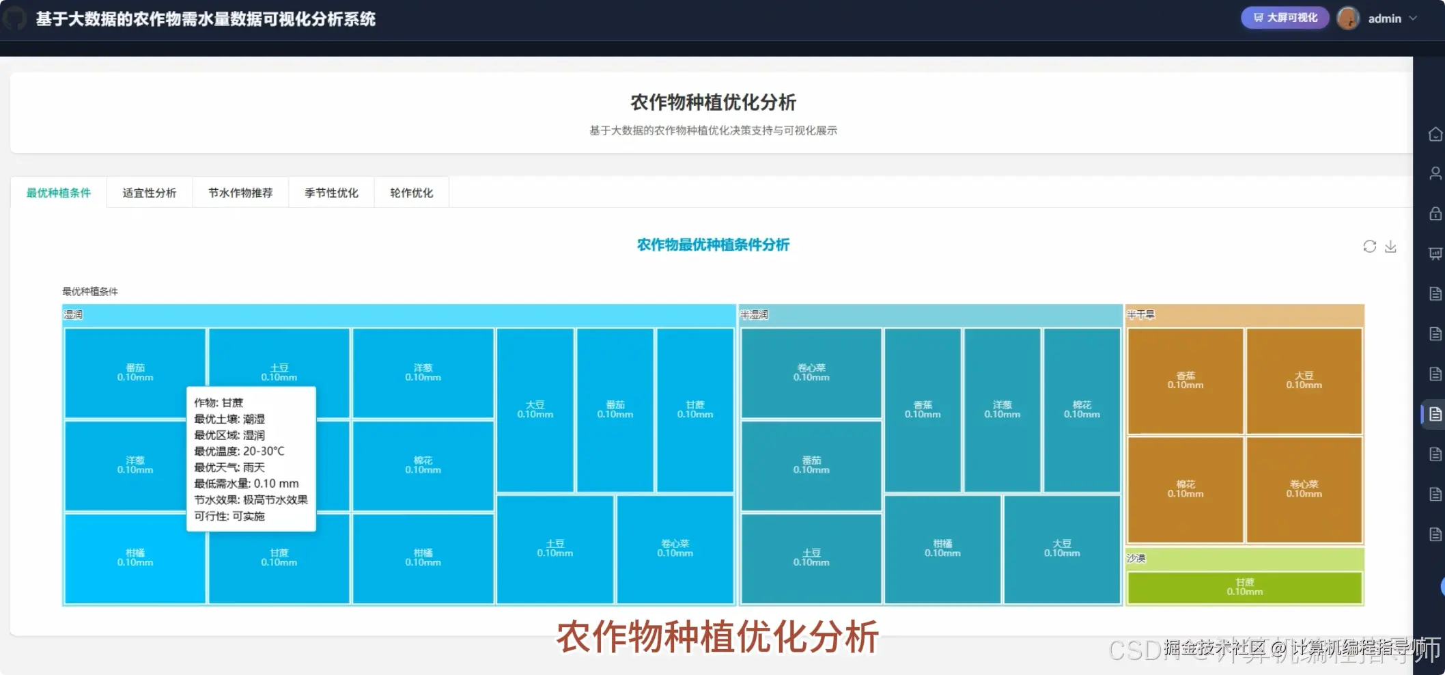The width and height of the screenshot is (1445, 675).
Task: Switch to the 轮作优化 tab
Action: 412,193
